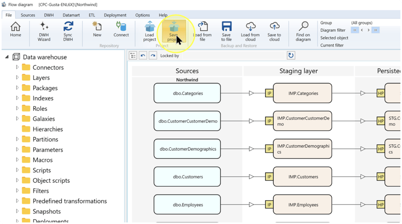This screenshot has width=402, height=224.
Task: Select the dbo.Categories source node
Action: pyautogui.click(x=187, y=93)
